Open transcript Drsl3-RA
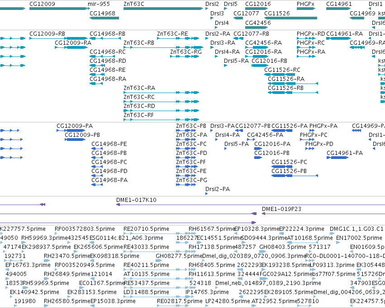This screenshot has height=308, width=385. coord(223,42)
